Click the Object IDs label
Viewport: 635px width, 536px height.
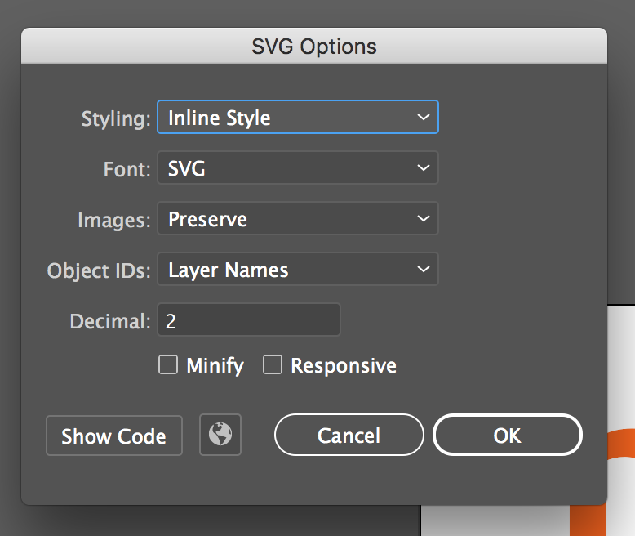(x=99, y=270)
